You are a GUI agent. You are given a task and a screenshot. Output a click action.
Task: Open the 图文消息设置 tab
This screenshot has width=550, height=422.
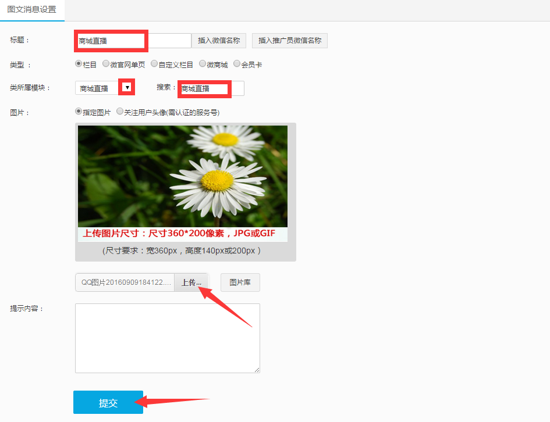coord(32,10)
